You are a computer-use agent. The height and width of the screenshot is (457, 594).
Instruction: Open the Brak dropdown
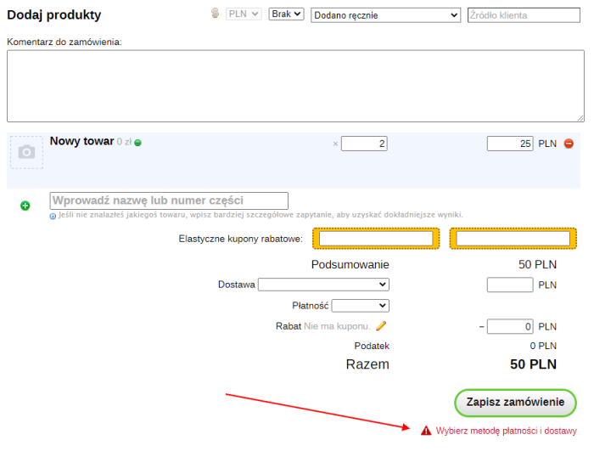286,14
